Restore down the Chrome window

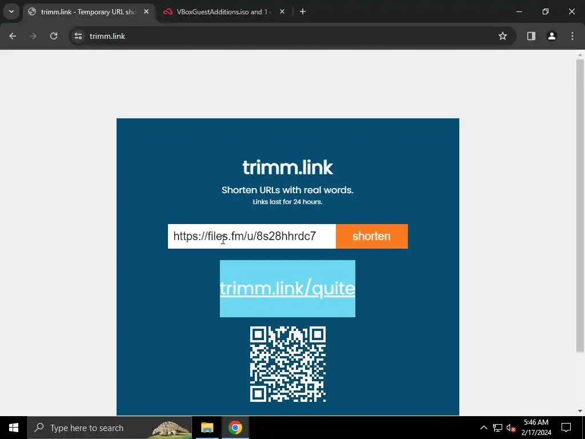[546, 12]
